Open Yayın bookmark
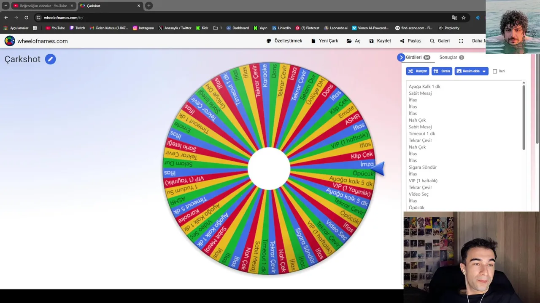Image resolution: width=540 pixels, height=303 pixels. click(x=260, y=28)
